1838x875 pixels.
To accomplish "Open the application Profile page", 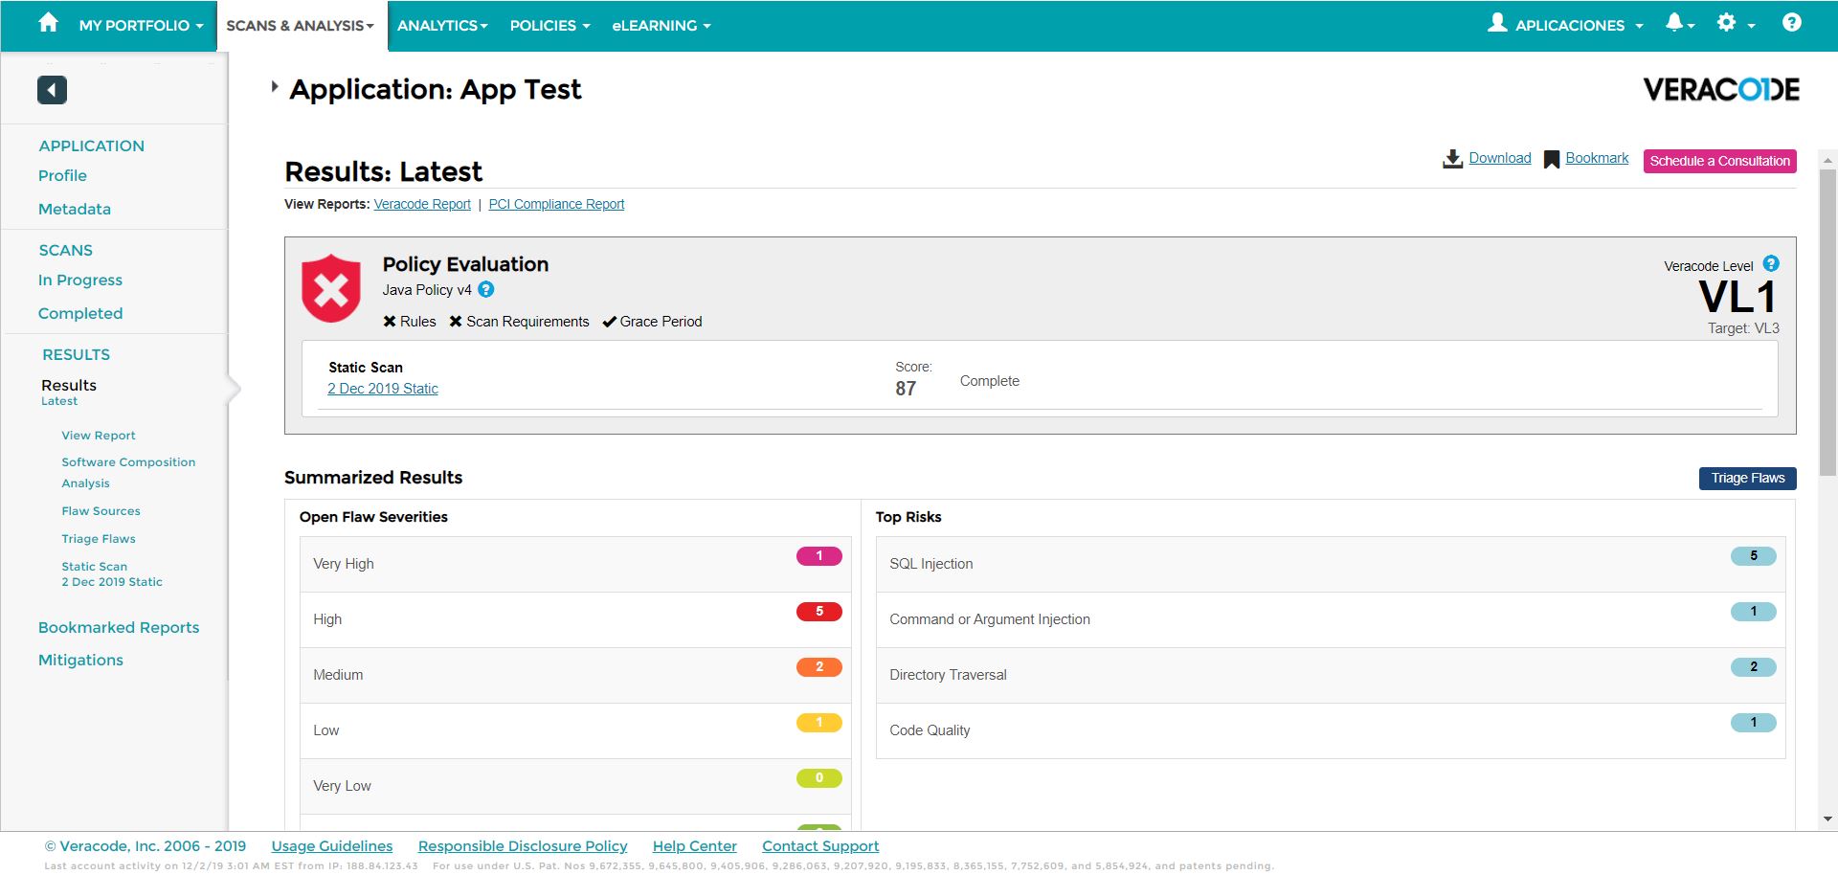I will [62, 175].
